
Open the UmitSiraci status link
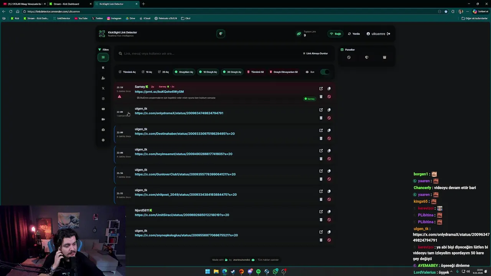tap(182, 215)
